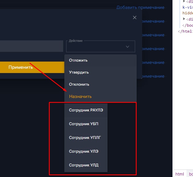Pick Сотрудник УЛЭ in submenu
The height and width of the screenshot is (177, 193).
tap(86, 151)
